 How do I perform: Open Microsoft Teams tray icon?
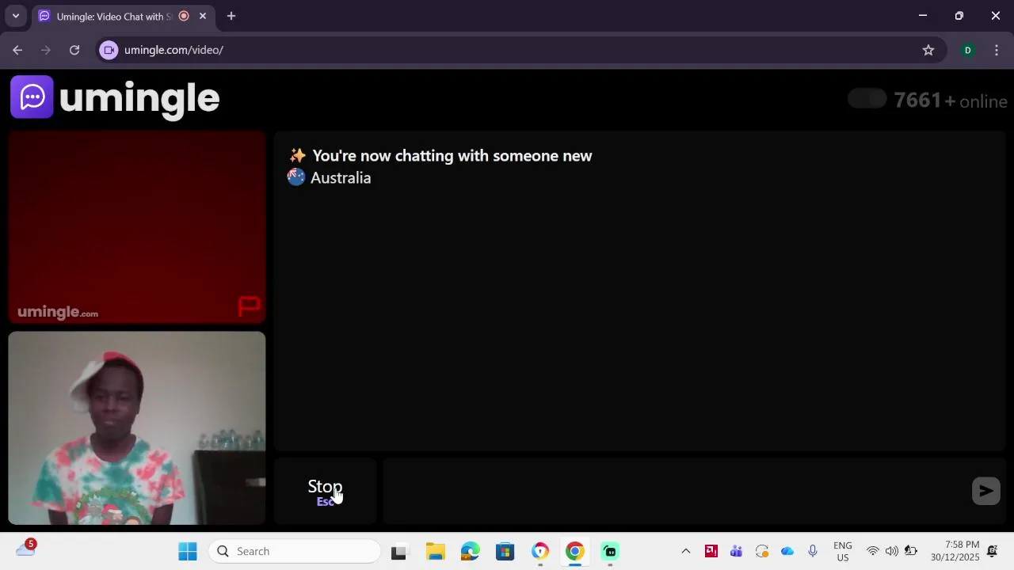coord(737,551)
